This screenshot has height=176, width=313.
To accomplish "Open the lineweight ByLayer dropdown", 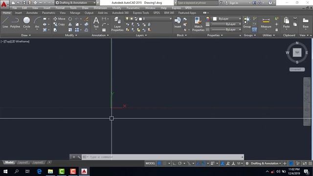I will 226,24.
